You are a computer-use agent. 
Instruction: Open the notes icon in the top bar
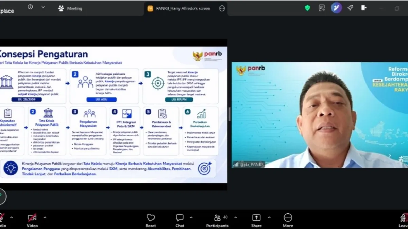pos(322,8)
